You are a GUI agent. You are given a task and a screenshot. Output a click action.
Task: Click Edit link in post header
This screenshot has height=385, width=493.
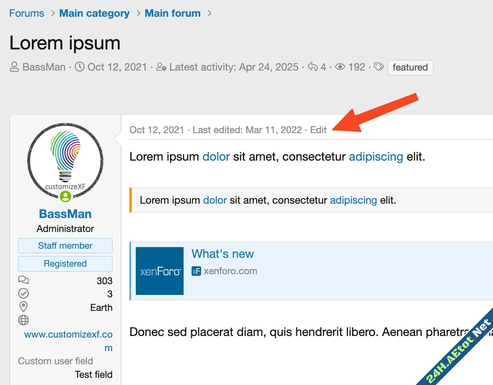(x=318, y=130)
